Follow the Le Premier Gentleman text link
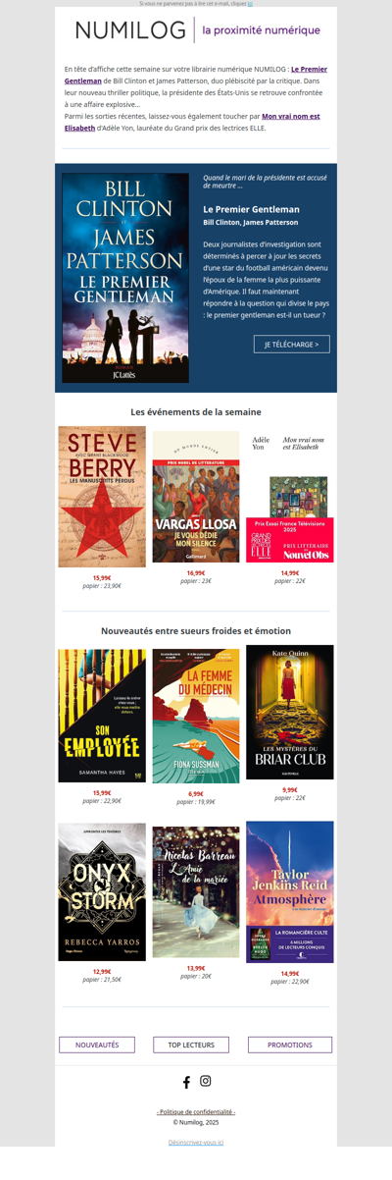The height and width of the screenshot is (1180, 392). [x=196, y=75]
